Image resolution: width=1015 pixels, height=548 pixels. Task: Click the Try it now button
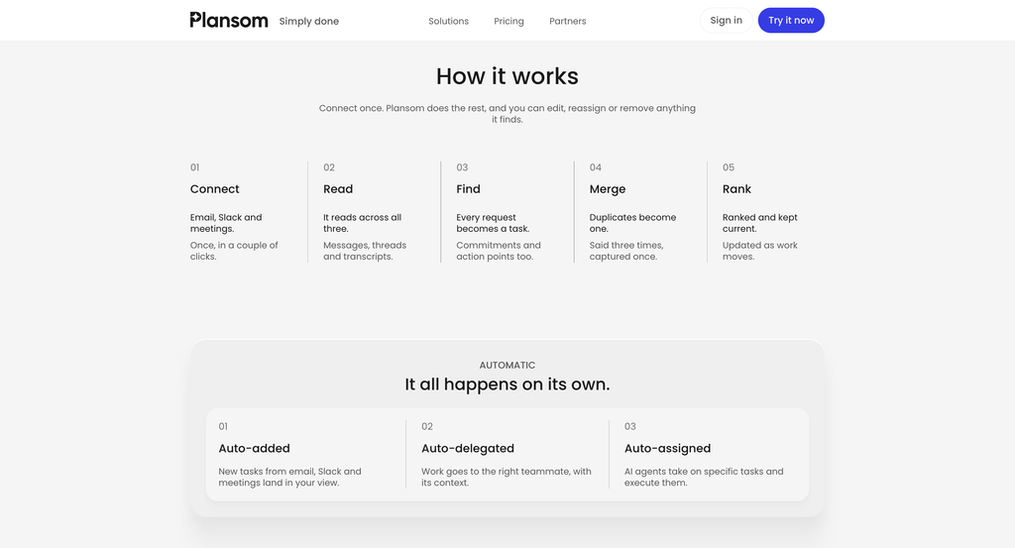click(791, 20)
